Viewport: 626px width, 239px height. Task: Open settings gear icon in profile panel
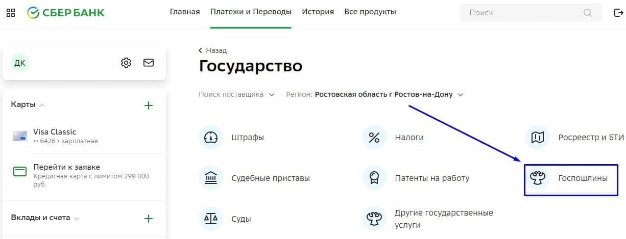[126, 63]
